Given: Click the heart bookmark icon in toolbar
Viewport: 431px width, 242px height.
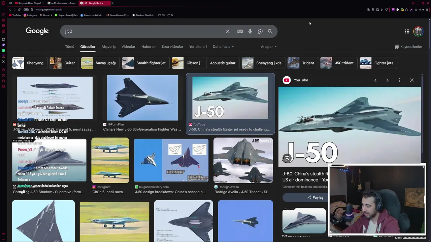Looking at the screenshot, I should tap(387, 10).
